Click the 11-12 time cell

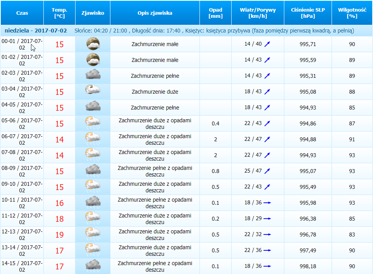(x=22, y=219)
